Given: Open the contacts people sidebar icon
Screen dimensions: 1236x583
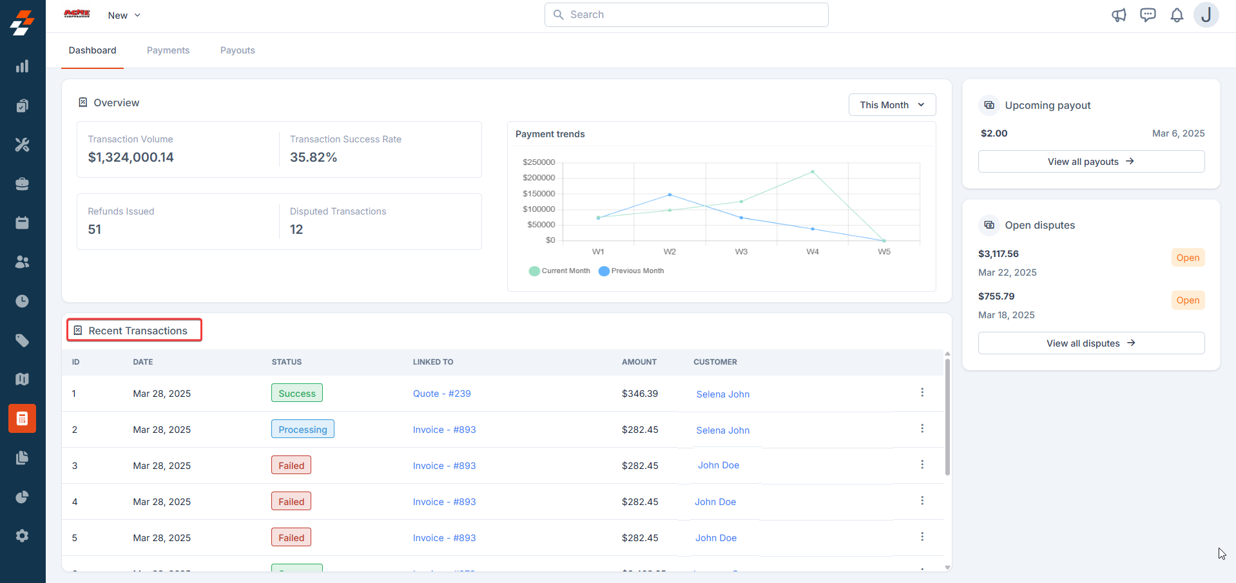Looking at the screenshot, I should [23, 262].
